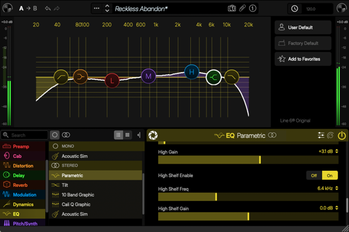This screenshot has height=232, width=349.
Task: Click the pencil edit icon
Action: click(x=242, y=8)
